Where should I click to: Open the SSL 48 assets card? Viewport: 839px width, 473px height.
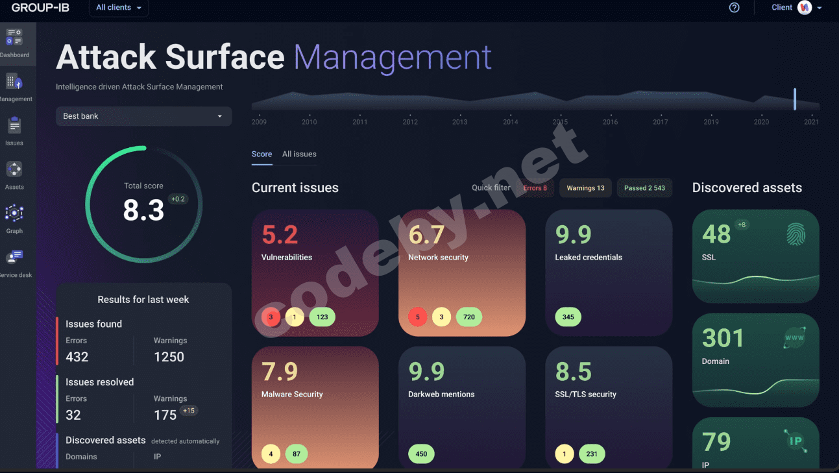tap(755, 256)
